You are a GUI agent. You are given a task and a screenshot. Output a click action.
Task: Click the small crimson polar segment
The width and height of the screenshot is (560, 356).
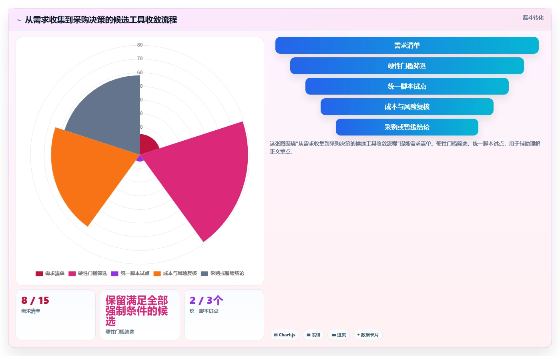click(147, 145)
